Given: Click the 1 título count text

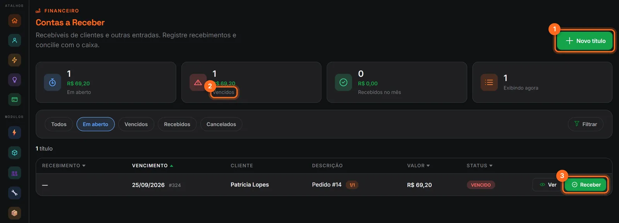Looking at the screenshot, I should [x=44, y=149].
